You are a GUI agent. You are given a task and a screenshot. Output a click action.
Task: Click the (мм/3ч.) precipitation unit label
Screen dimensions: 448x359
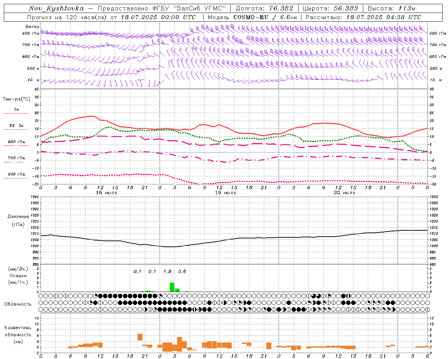pos(18,269)
